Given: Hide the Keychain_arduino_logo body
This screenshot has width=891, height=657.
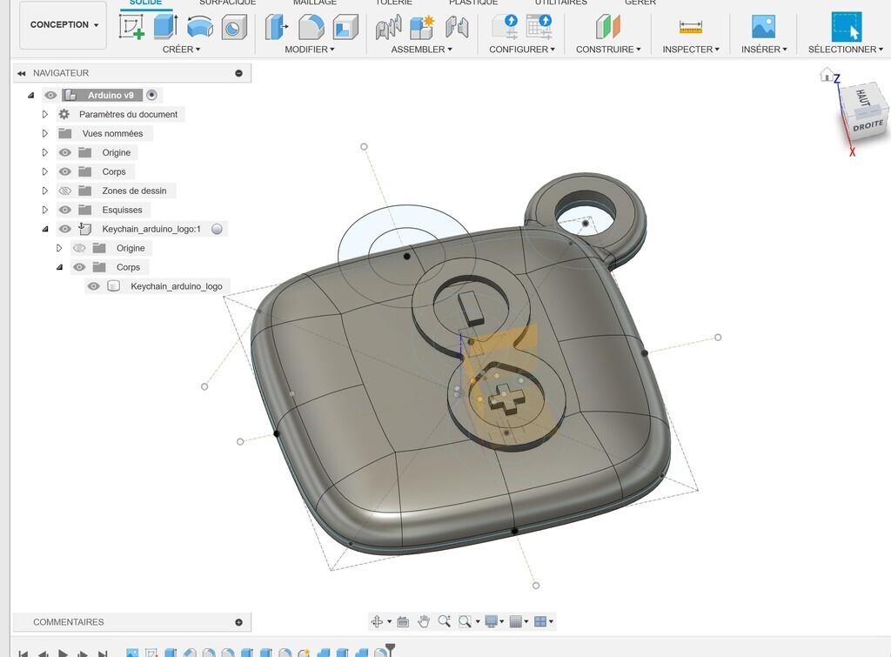Looking at the screenshot, I should coord(94,286).
